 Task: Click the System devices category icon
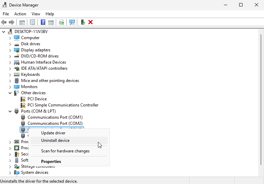17,172
